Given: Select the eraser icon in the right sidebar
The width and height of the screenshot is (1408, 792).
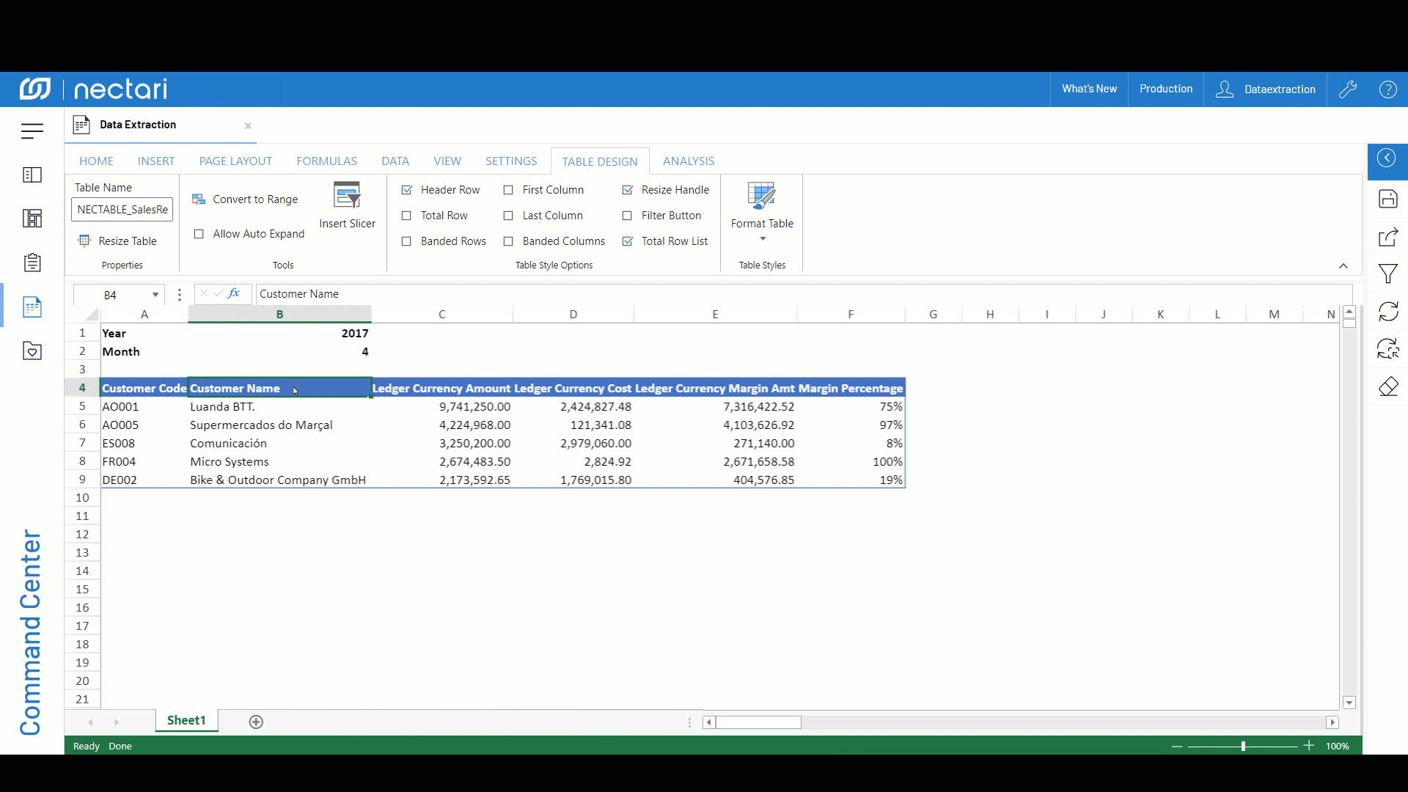Looking at the screenshot, I should pyautogui.click(x=1388, y=386).
